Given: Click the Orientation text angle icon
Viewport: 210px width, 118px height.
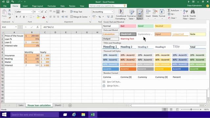Looking at the screenshot, I should coord(63,12).
